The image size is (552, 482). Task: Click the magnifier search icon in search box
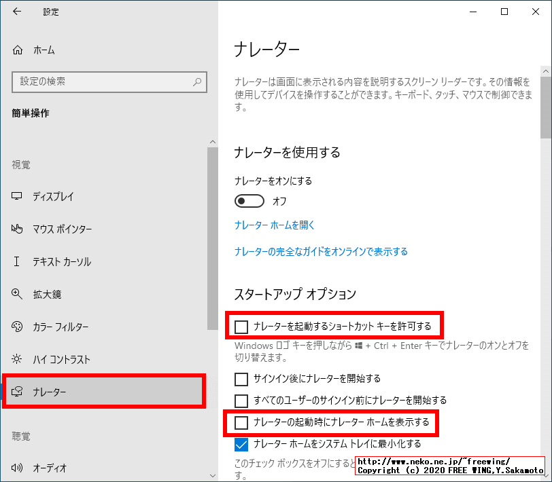(x=197, y=82)
